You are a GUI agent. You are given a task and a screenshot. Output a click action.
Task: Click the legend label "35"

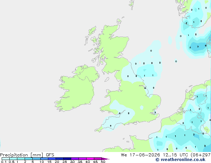tap(80, 162)
